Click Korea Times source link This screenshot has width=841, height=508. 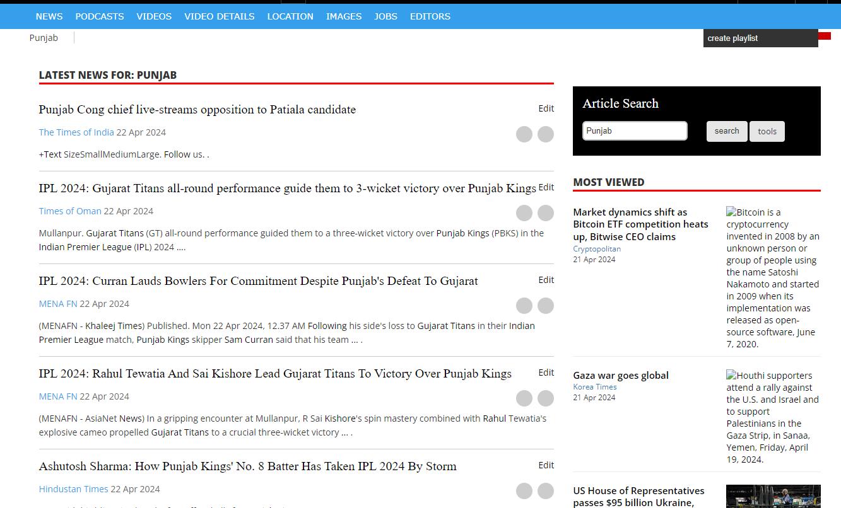click(595, 387)
